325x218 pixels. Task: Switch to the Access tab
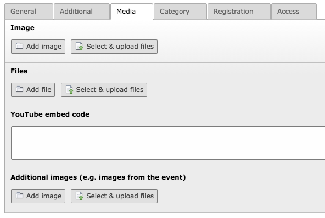tap(294, 12)
